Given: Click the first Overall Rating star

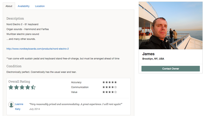Looking at the screenshot, I should click(11, 87).
